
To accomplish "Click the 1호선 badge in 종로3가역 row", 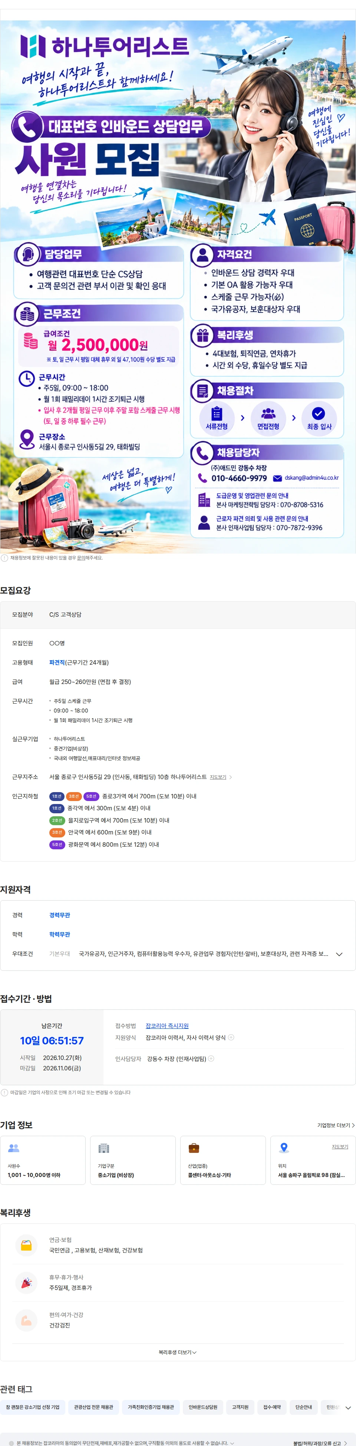I will tap(57, 796).
